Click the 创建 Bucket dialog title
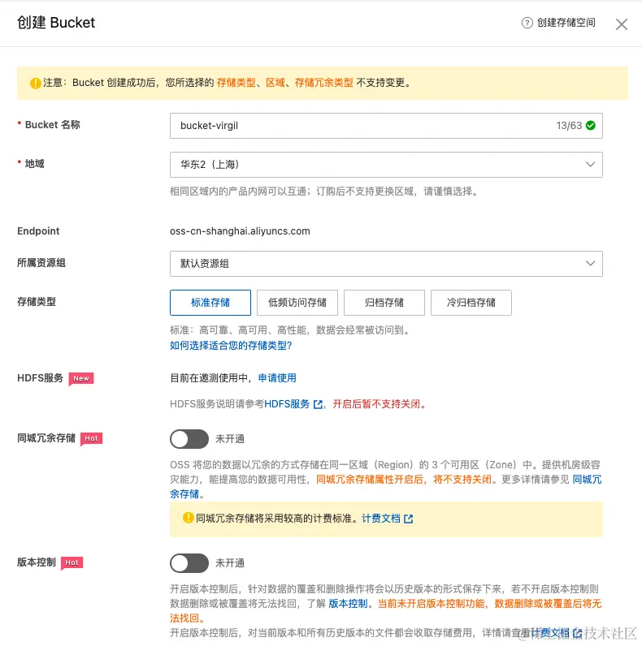642x646 pixels. [x=56, y=23]
